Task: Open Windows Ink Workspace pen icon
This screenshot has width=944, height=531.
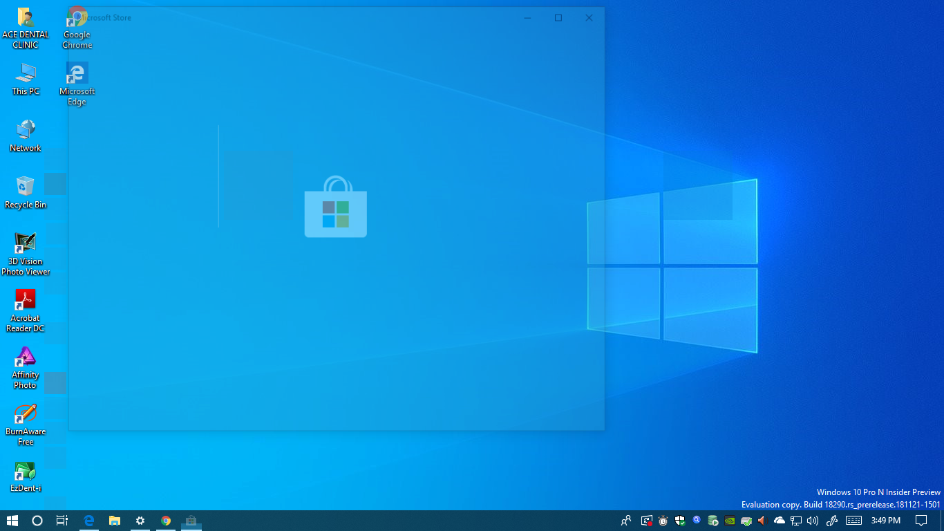Action: 832,521
